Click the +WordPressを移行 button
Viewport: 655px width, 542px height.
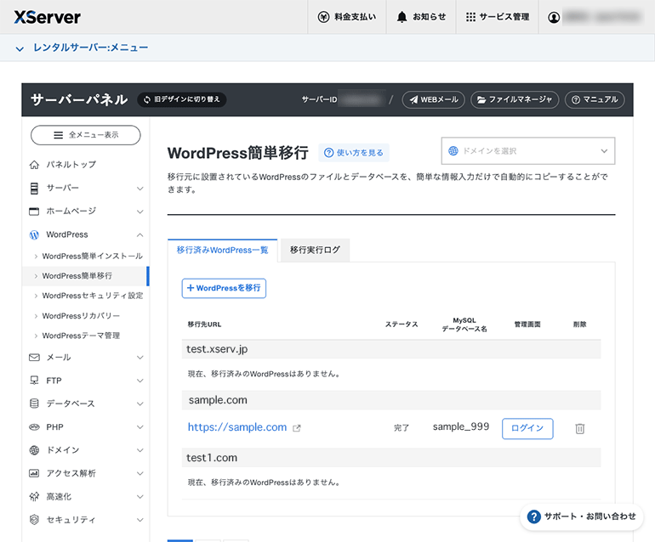tap(224, 288)
